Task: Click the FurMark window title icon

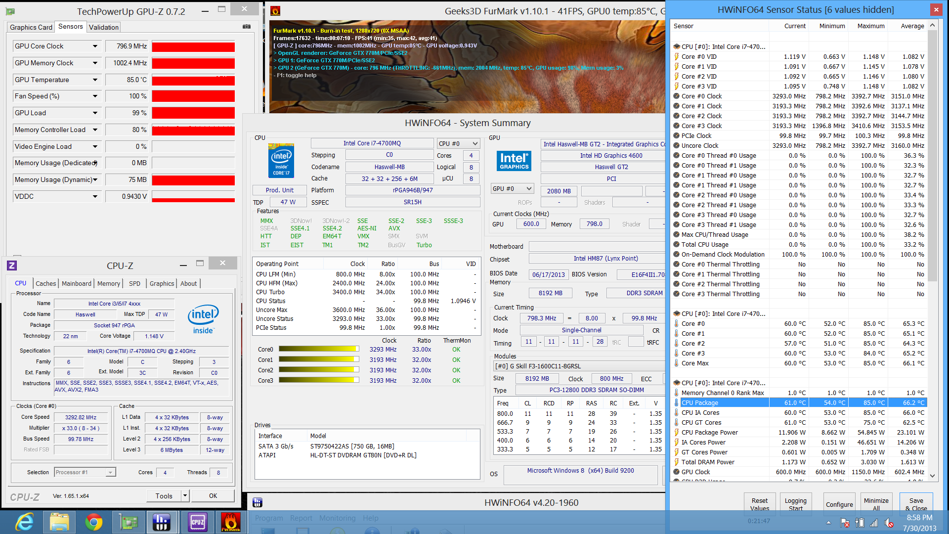Action: click(276, 11)
